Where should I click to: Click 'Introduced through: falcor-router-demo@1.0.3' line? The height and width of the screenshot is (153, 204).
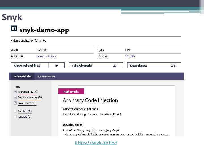92,114
